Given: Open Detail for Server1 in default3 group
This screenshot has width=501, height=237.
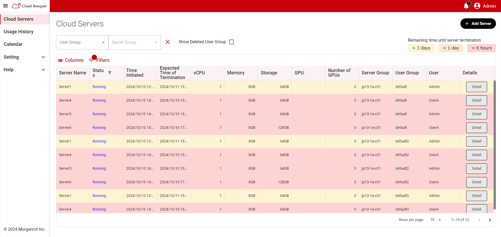Looking at the screenshot, I should 476,196.
